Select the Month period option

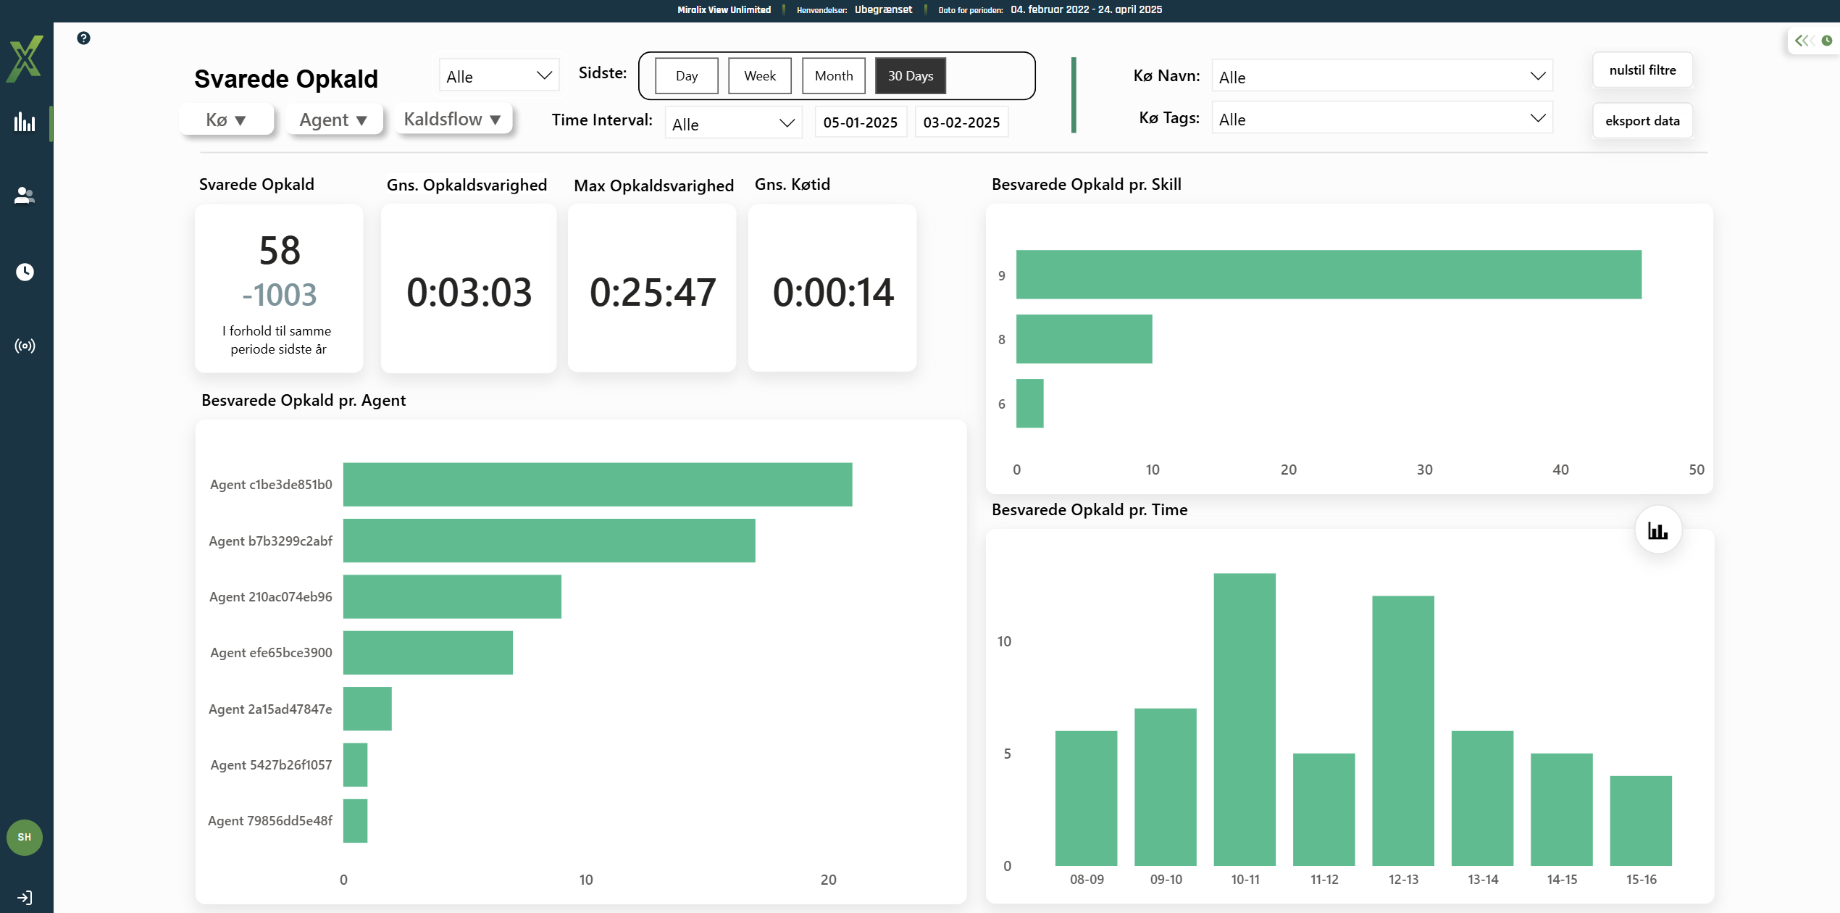[833, 76]
